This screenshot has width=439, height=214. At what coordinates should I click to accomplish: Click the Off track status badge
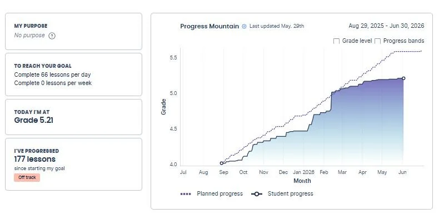click(x=27, y=177)
